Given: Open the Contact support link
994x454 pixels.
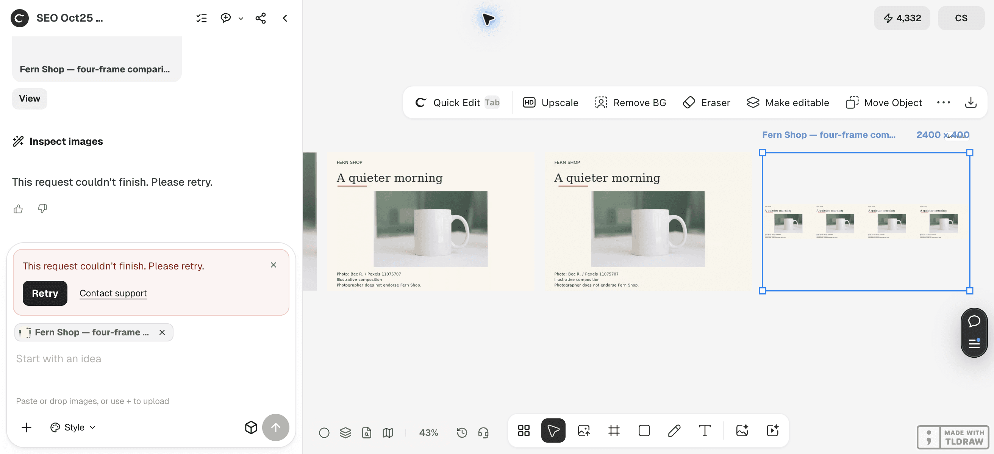Looking at the screenshot, I should tap(113, 293).
